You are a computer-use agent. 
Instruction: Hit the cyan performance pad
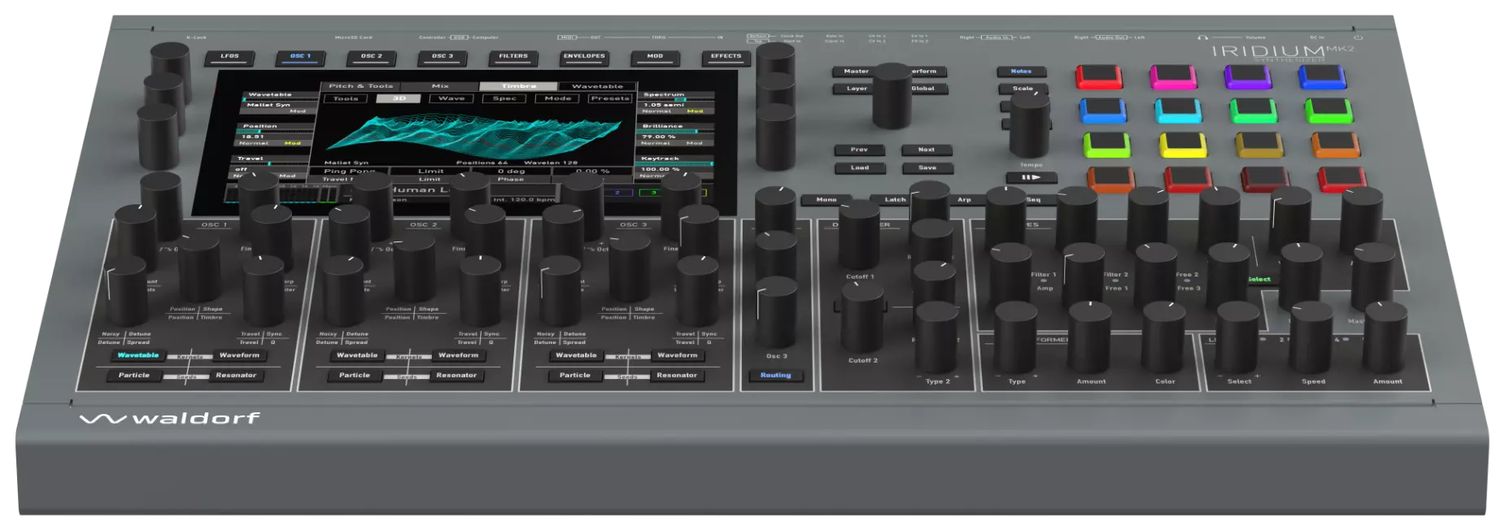click(1178, 111)
